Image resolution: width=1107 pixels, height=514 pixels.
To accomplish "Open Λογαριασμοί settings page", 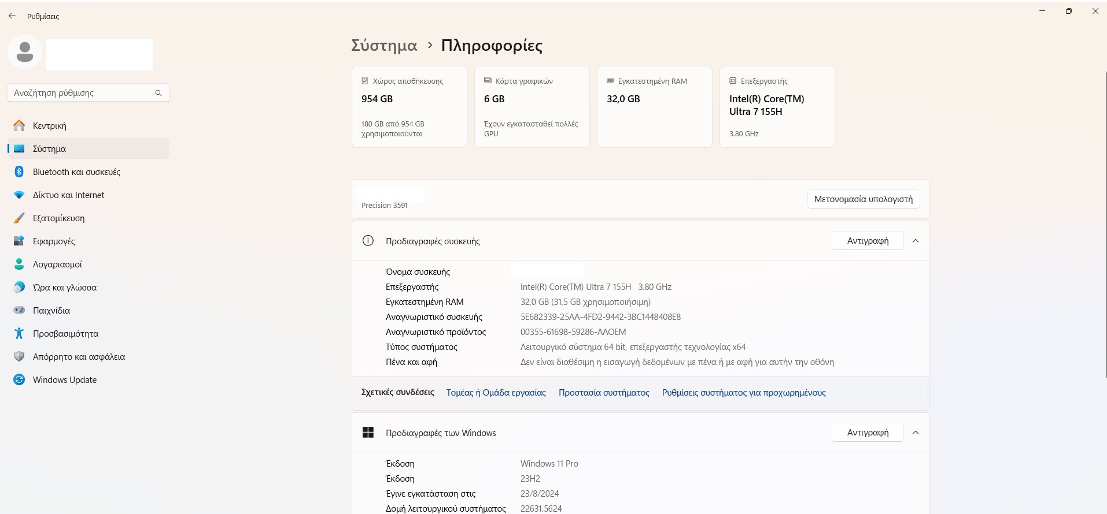I will point(57,265).
